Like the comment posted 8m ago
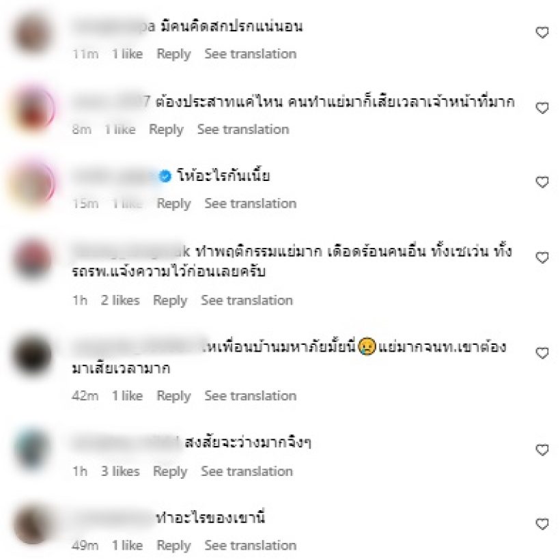Screen dimensions: 560x560 542,108
